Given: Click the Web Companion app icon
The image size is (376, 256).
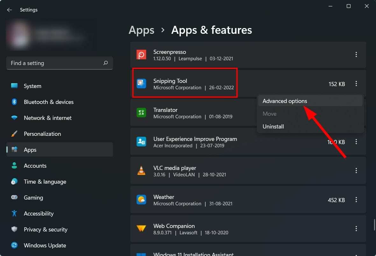Looking at the screenshot, I should click(141, 229).
